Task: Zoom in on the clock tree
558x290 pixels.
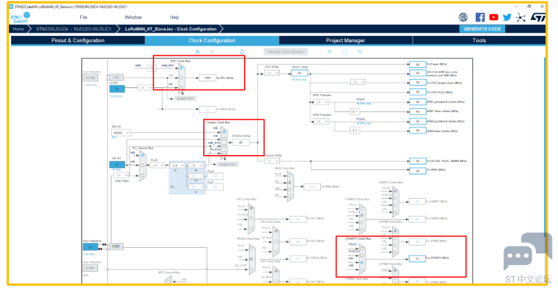Action: coord(330,52)
